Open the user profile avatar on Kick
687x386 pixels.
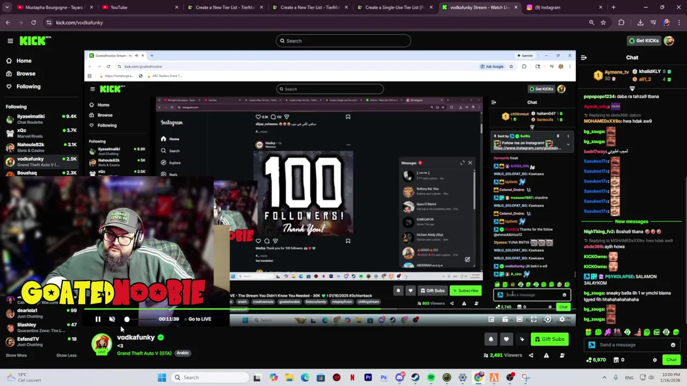pyautogui.click(x=669, y=41)
